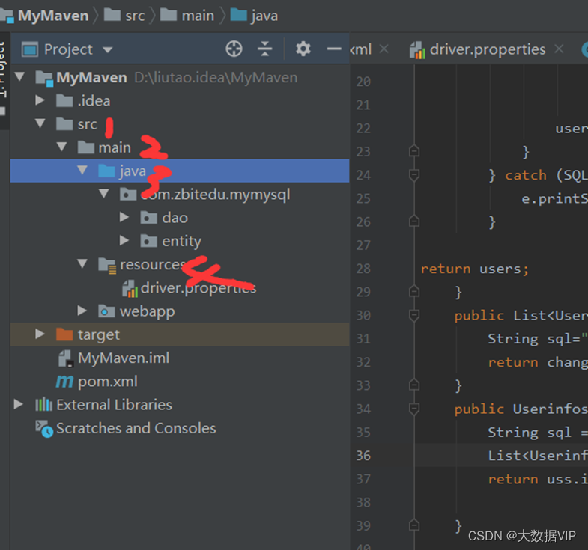
Task: Switch to the driver.properties editor tab
Action: click(488, 49)
